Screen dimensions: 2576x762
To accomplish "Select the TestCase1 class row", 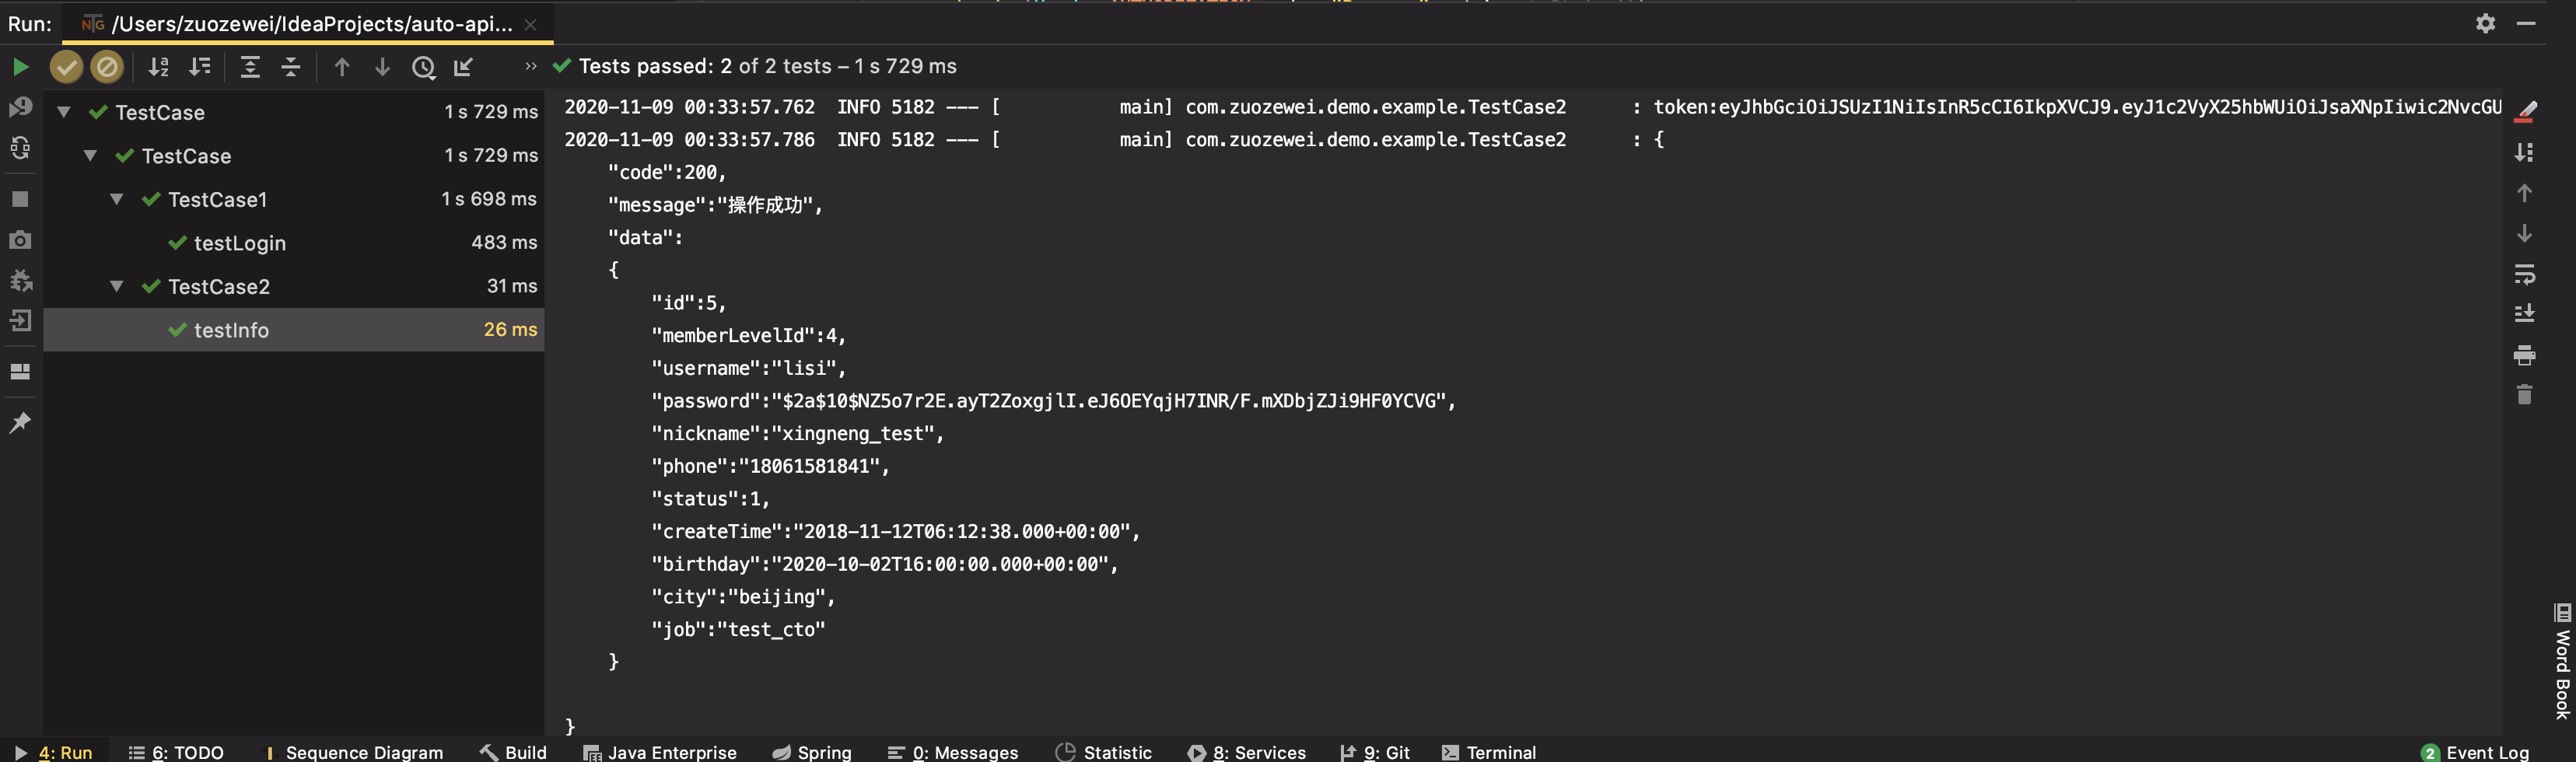I will point(294,199).
